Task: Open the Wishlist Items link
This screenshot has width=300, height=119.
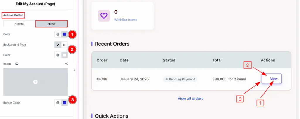Action: (125, 20)
